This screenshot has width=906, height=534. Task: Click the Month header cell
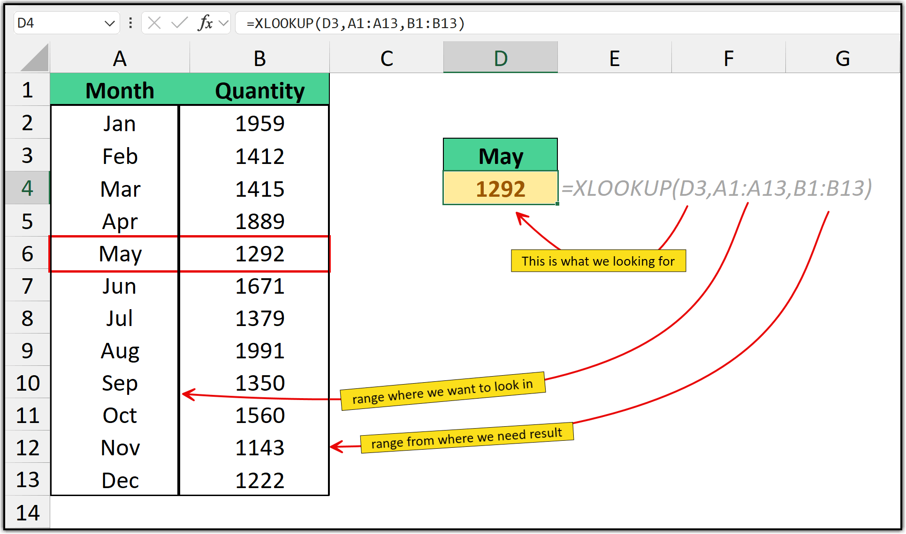tap(120, 90)
